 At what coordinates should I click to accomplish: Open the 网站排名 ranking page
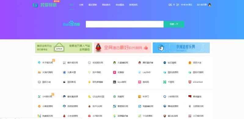pyautogui.click(x=106, y=5)
